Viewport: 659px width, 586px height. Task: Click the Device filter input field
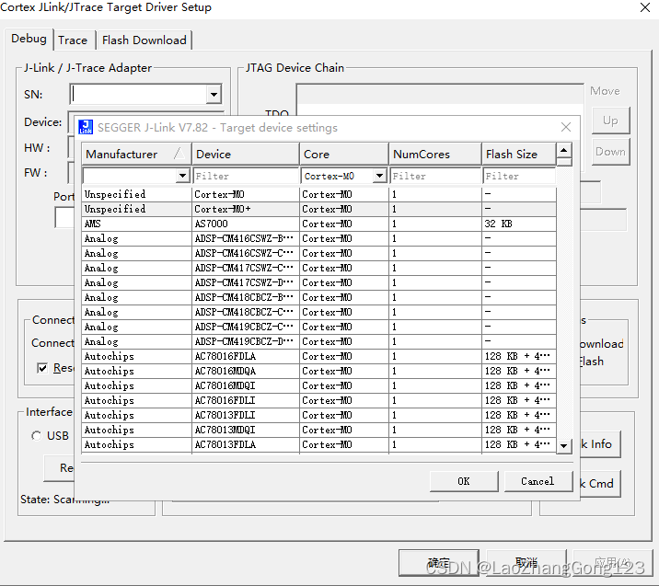coord(246,176)
